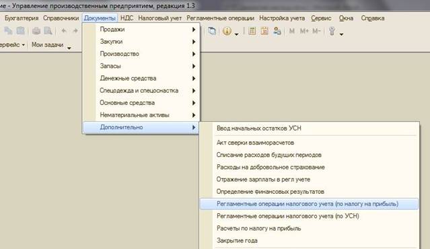Open toolbar options arrow after Мои задачи
This screenshot has width=430, height=249.
pyautogui.click(x=69, y=48)
